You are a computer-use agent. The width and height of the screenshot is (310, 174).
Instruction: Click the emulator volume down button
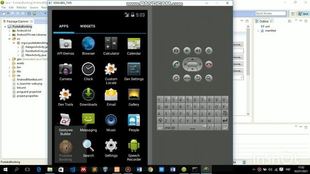pyautogui.click(x=187, y=51)
